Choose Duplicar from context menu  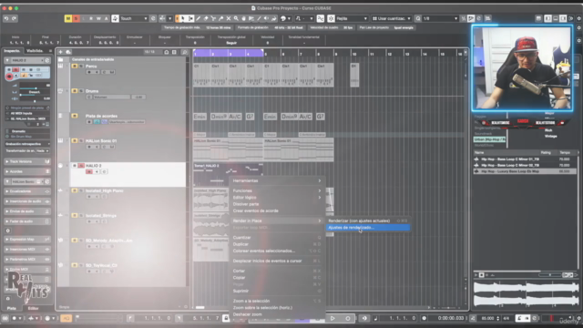tap(277, 244)
